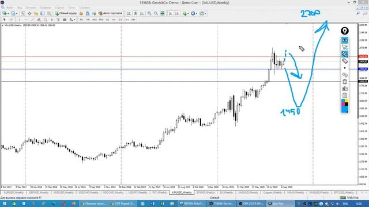Tile the chart windows
Screen dimensions: 369x207
point(163,13)
